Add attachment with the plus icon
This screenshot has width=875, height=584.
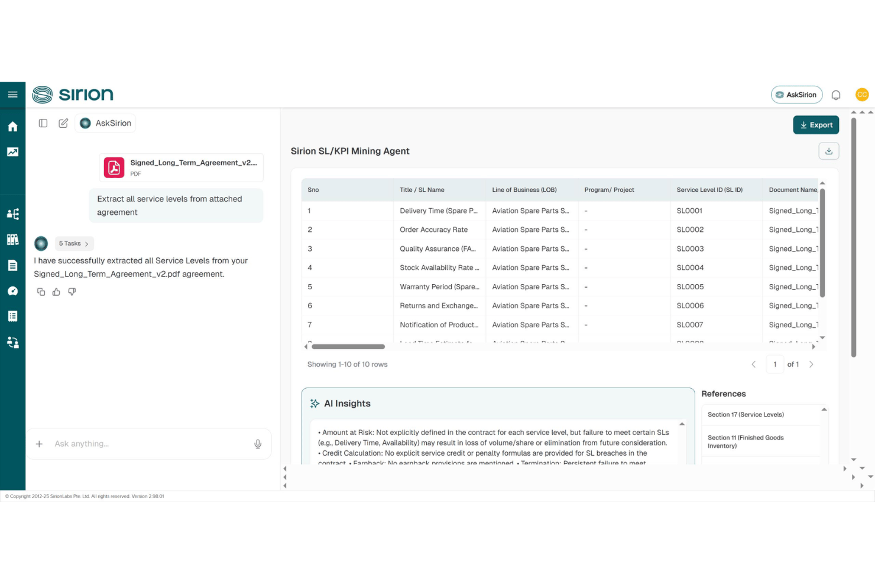pos(39,444)
